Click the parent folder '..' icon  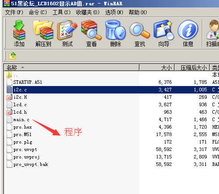[x=9, y=75]
